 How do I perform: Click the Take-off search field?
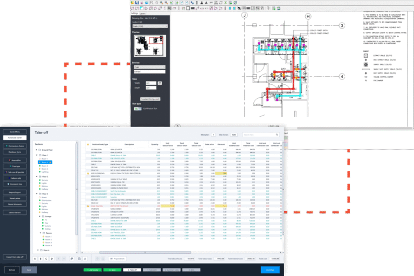pos(260,134)
